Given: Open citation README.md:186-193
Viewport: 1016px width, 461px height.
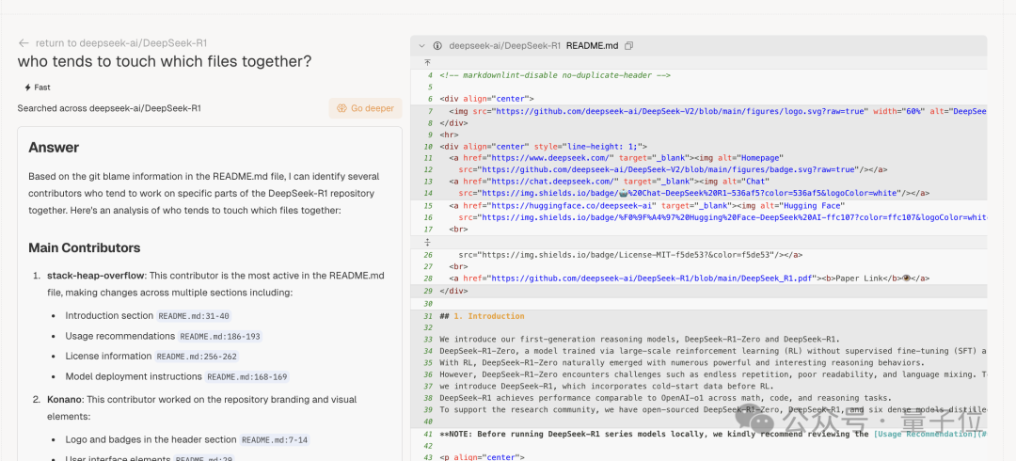Looking at the screenshot, I should (x=220, y=337).
